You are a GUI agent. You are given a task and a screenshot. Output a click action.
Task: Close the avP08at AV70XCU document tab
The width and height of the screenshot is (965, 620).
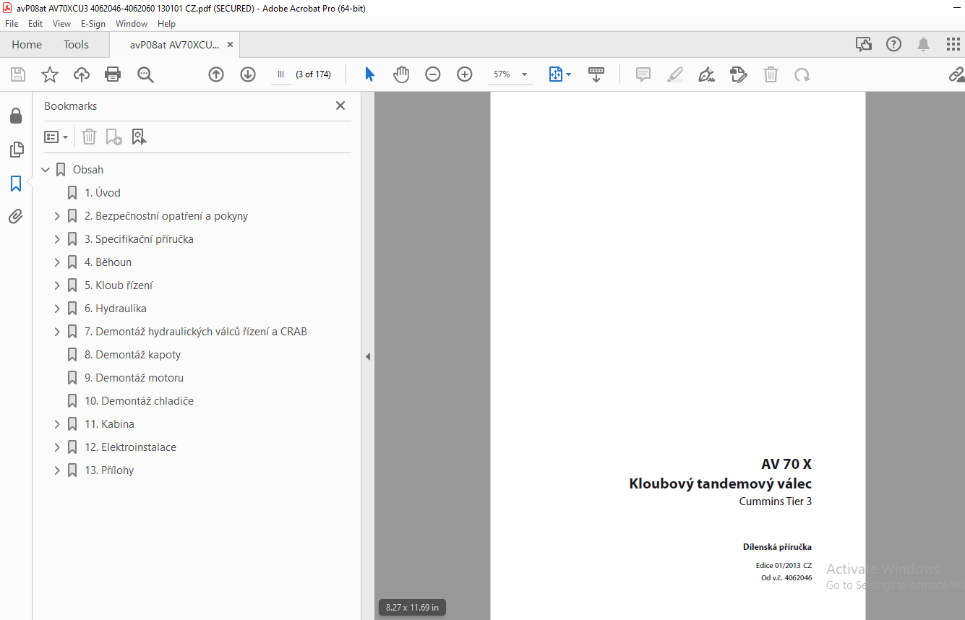230,45
